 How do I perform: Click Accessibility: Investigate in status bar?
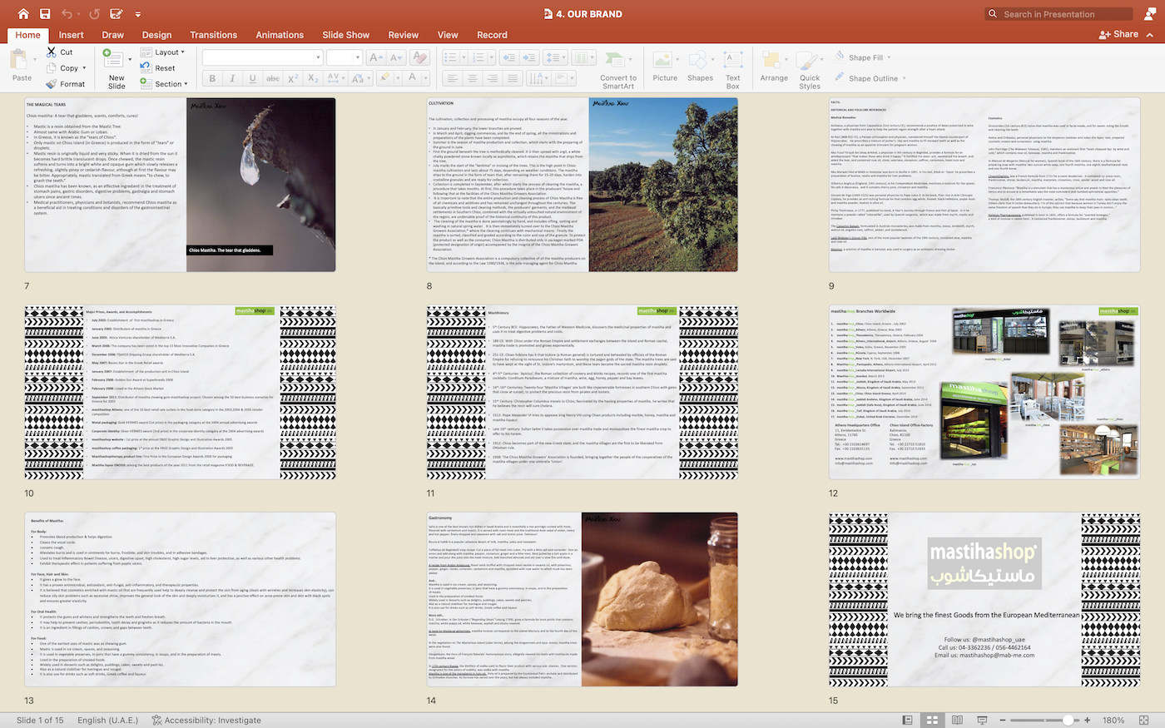click(206, 721)
